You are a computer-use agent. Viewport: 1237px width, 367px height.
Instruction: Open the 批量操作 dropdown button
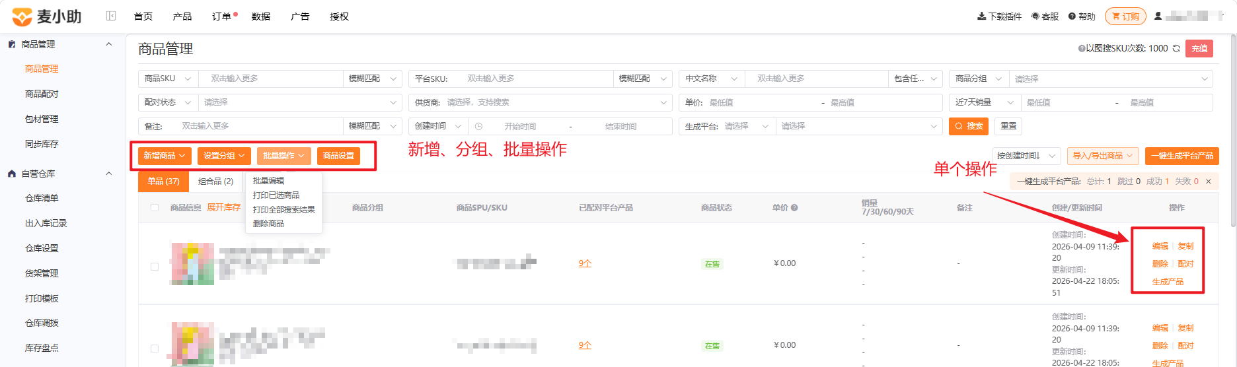tap(283, 156)
